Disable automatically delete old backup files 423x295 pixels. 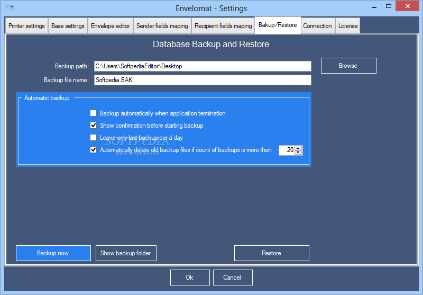point(94,150)
